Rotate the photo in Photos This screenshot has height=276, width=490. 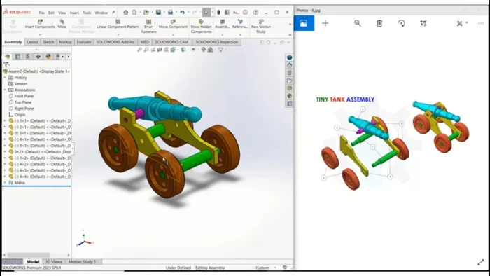tap(402, 23)
